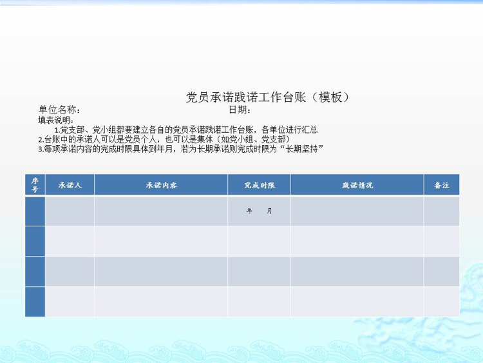
Task: Click the title 党员承诺践诺工作台账（模板）
Action: (267, 97)
